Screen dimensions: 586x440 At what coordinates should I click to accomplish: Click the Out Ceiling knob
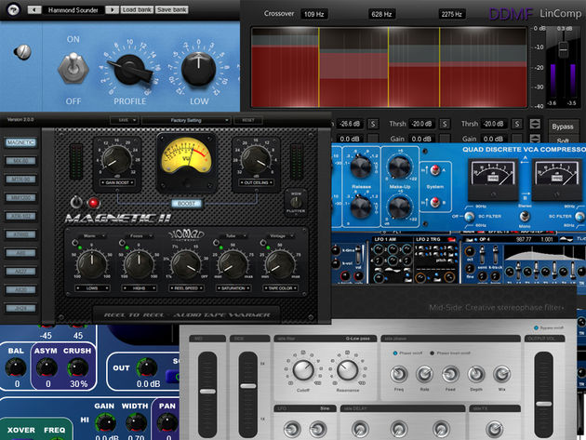click(256, 160)
